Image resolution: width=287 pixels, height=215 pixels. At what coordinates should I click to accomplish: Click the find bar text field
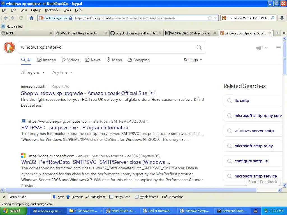pos(29,197)
